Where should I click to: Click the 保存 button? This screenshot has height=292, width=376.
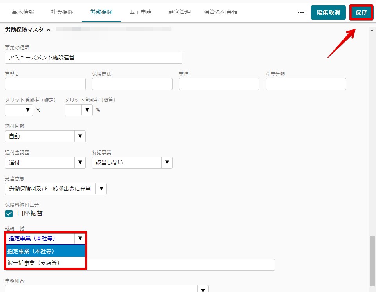[361, 13]
